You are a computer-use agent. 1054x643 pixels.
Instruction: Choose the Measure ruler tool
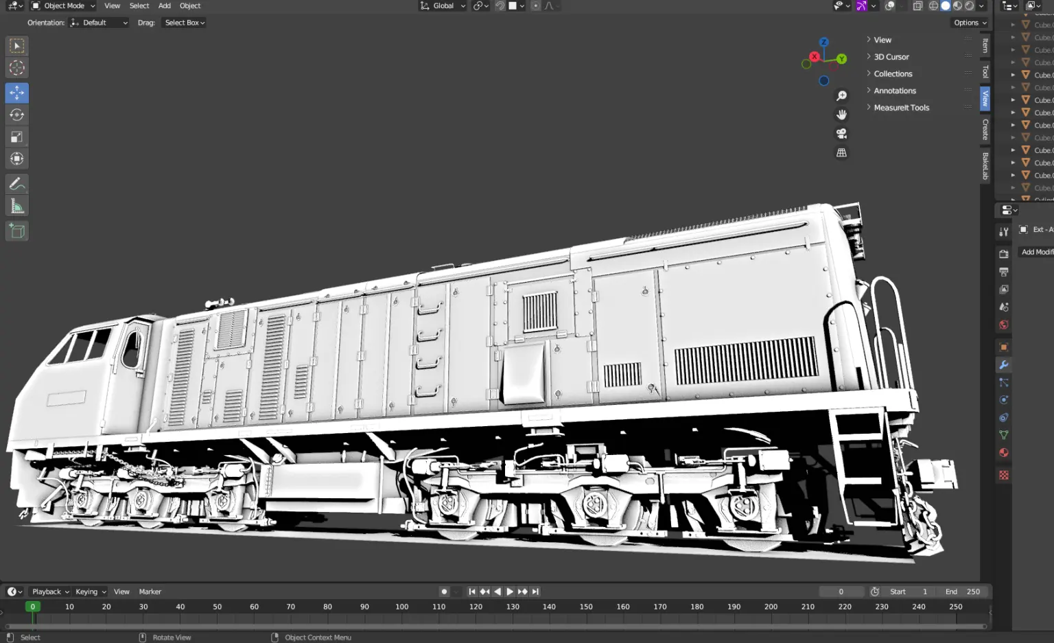pyautogui.click(x=17, y=205)
